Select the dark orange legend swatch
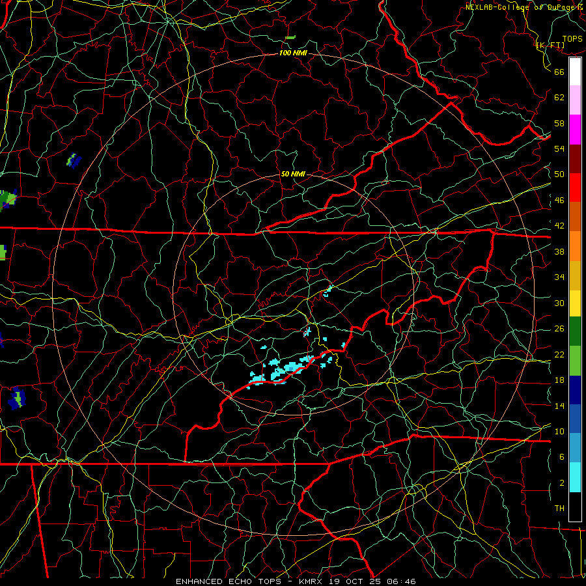The width and height of the screenshot is (586, 586). point(575,216)
